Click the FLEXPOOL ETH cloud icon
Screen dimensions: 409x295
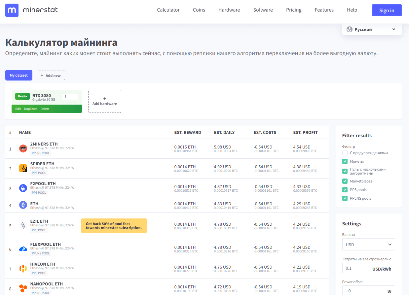23,249
